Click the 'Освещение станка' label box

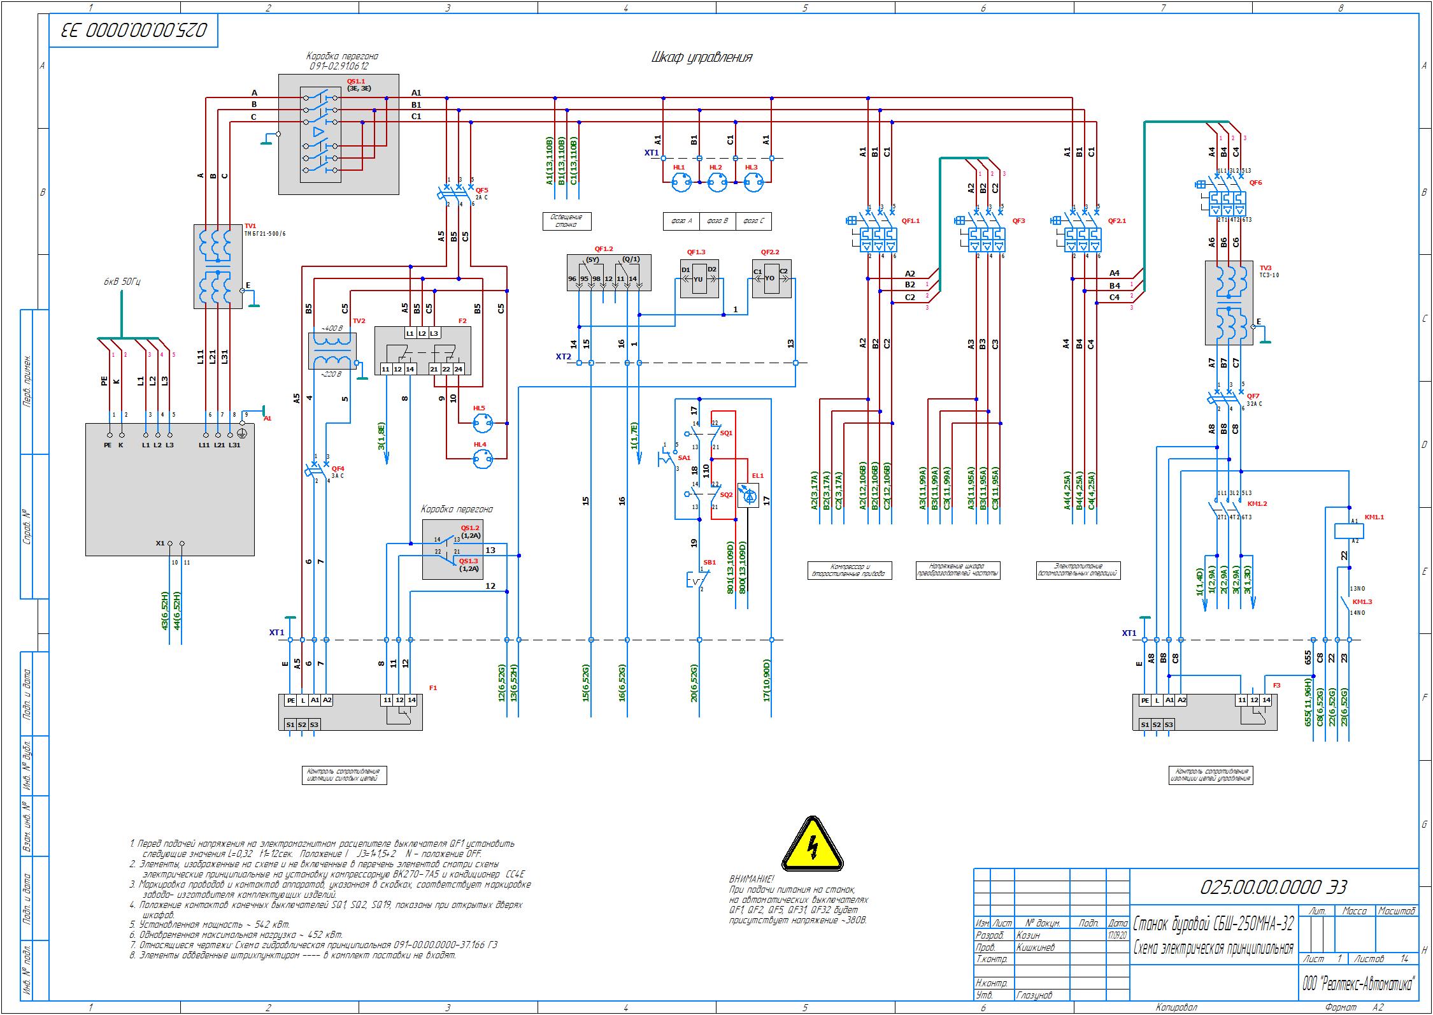566,221
